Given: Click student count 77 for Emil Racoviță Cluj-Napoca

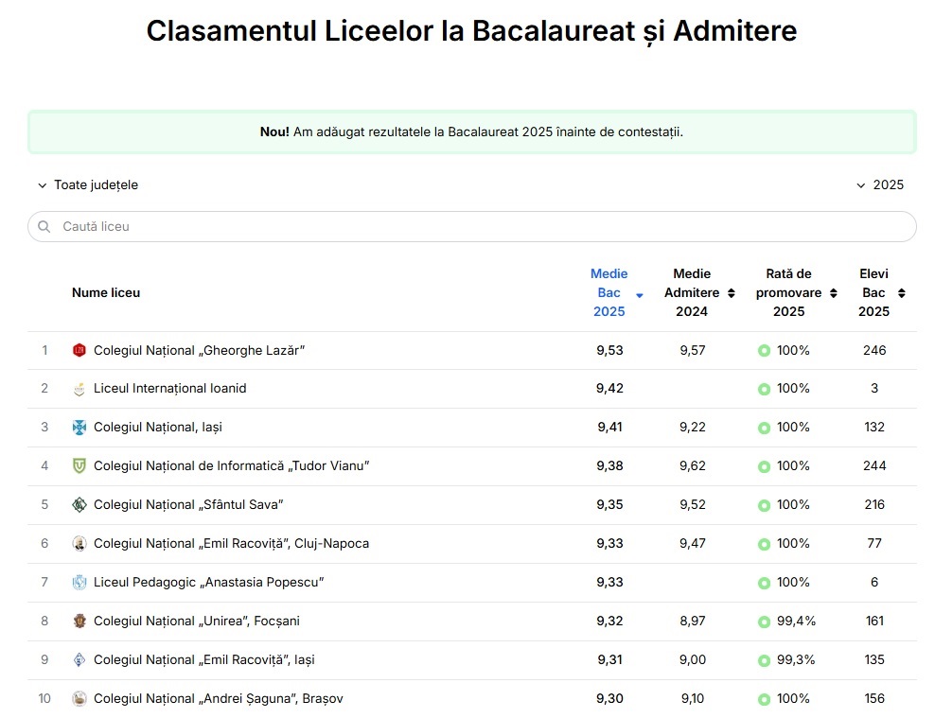Looking at the screenshot, I should [x=874, y=543].
